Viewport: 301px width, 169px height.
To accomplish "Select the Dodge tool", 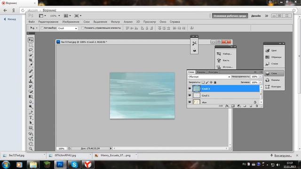I will pos(31,107).
